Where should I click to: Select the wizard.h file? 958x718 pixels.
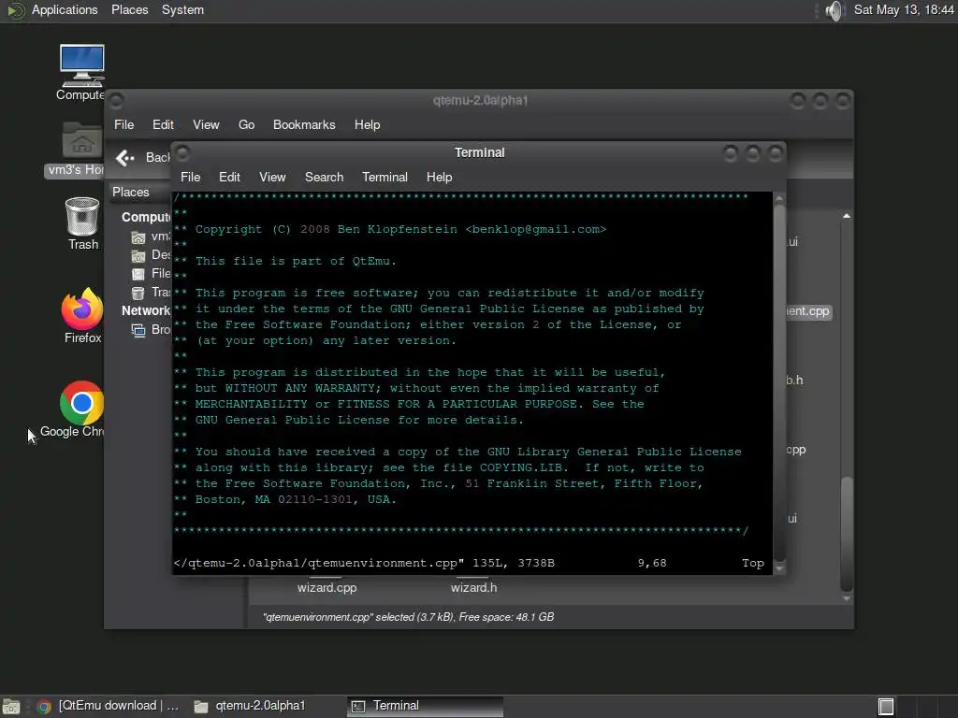pyautogui.click(x=473, y=587)
